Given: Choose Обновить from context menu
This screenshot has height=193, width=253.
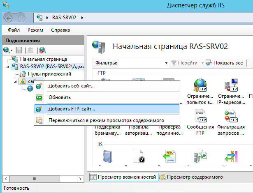Looking at the screenshot, I should pos(107,97).
